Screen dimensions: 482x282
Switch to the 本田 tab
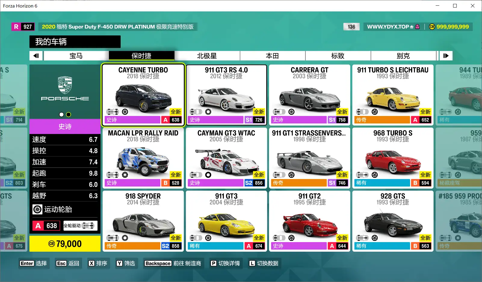pos(273,56)
